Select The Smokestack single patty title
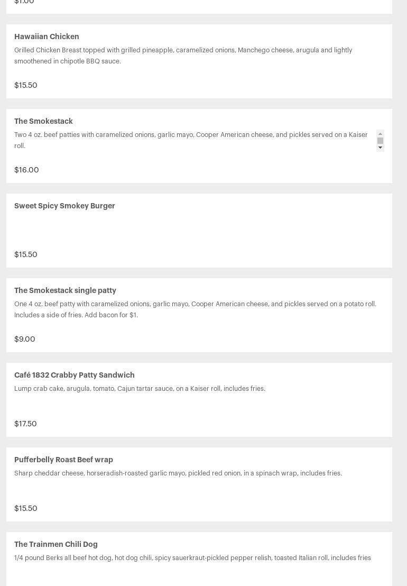 pos(65,291)
